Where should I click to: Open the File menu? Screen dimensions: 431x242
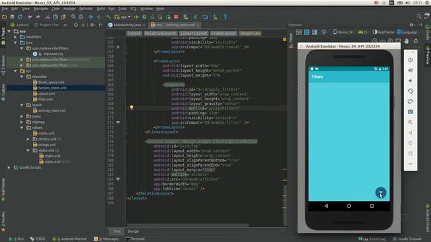[x=5, y=9]
